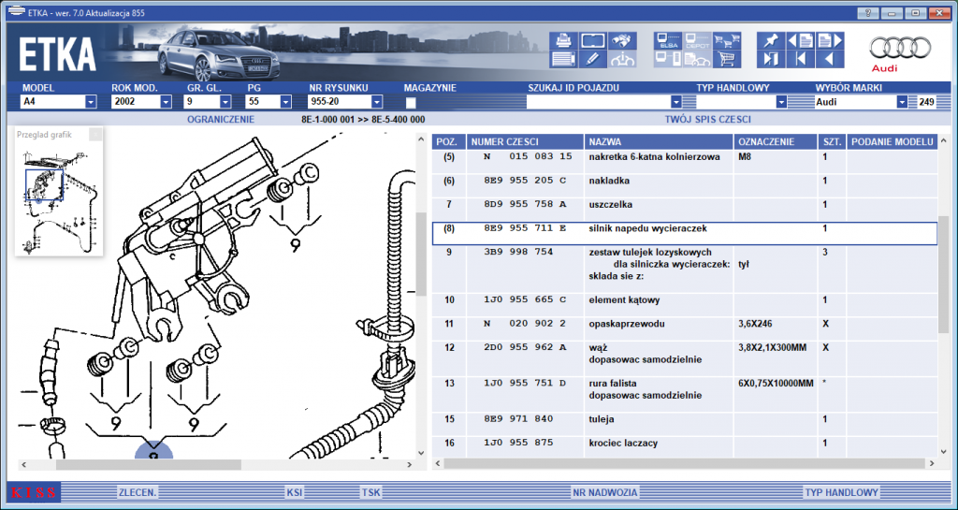The height and width of the screenshot is (510, 958).
Task: Select the KSI item in the bottom bar
Action: [295, 492]
